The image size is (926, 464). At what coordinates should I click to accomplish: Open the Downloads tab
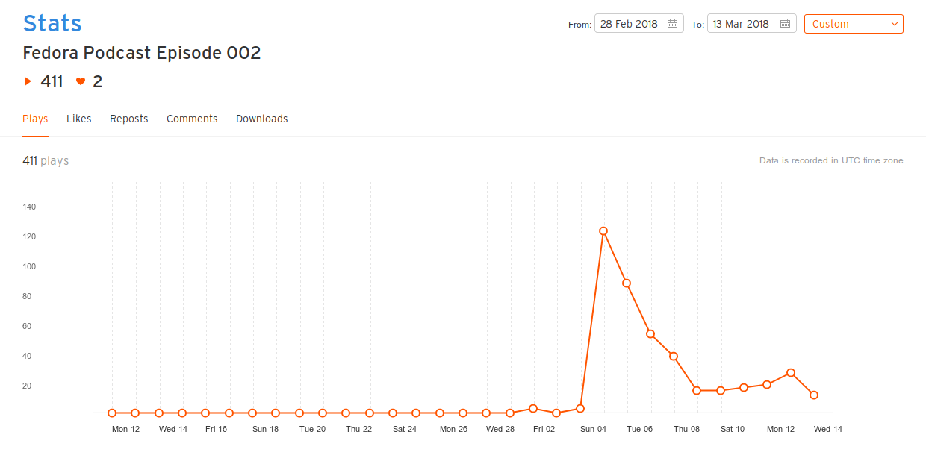(262, 119)
